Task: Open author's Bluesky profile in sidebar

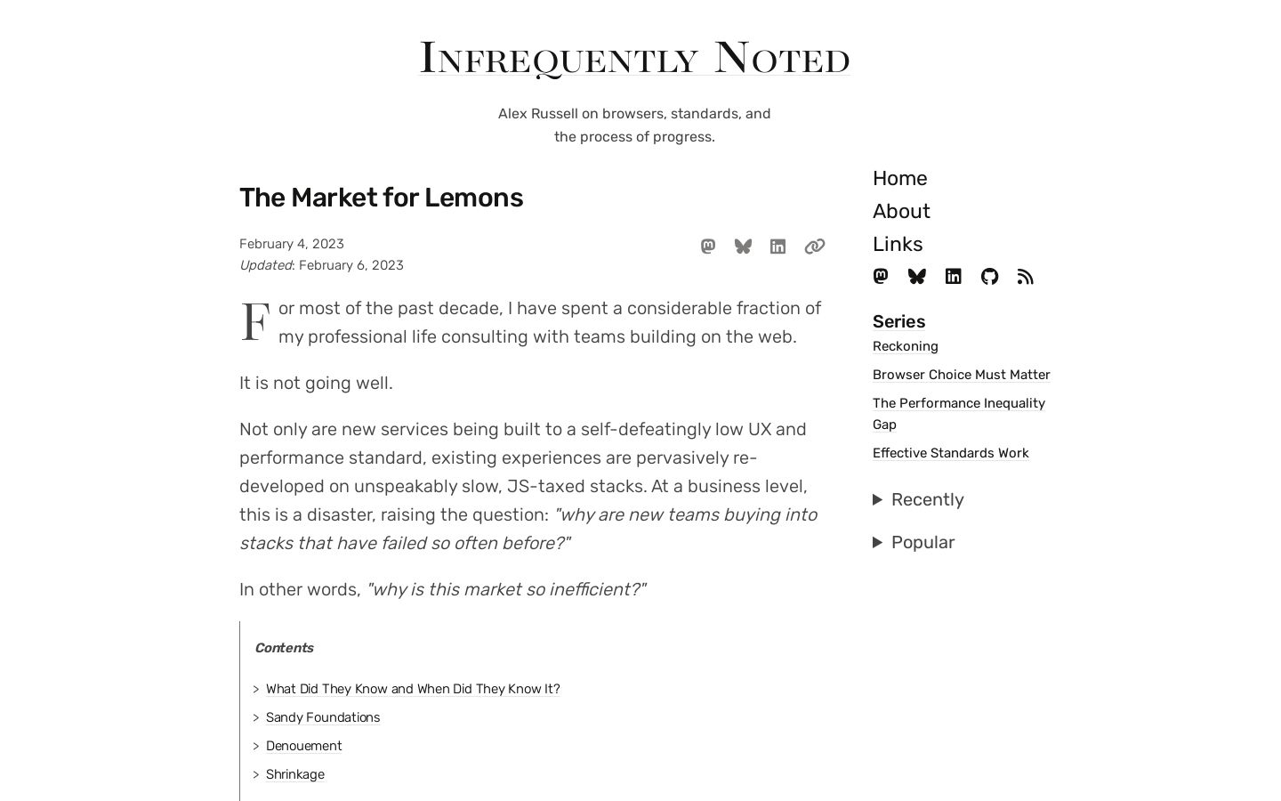Action: (917, 276)
